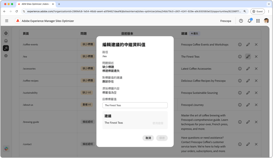273x158 pixels.
Task: Open the tab list dropdown arrow
Action: 269,4
